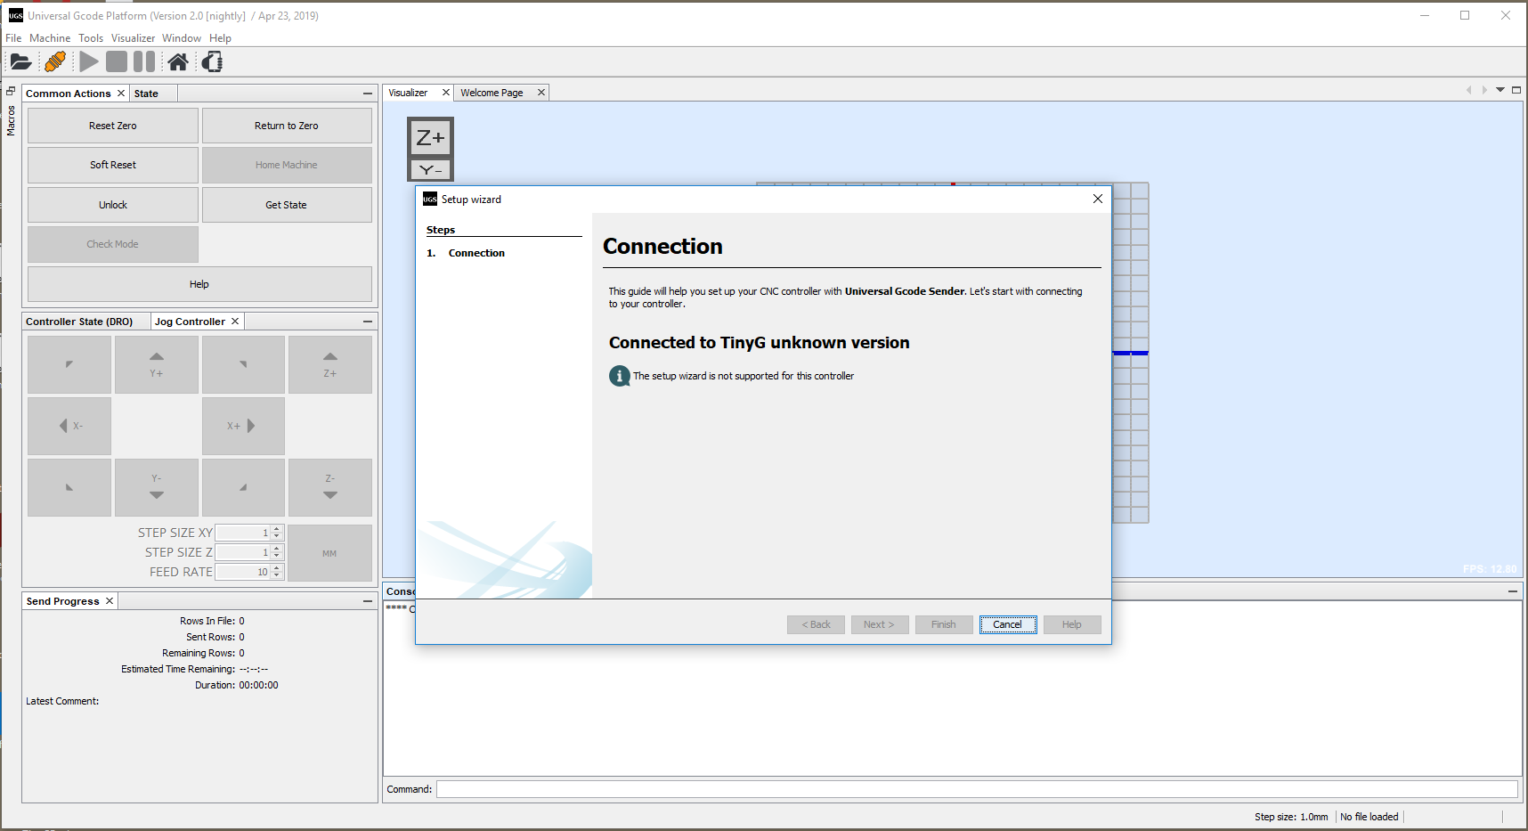This screenshot has height=831, width=1528.
Task: Open the Window menu
Action: pyautogui.click(x=182, y=38)
